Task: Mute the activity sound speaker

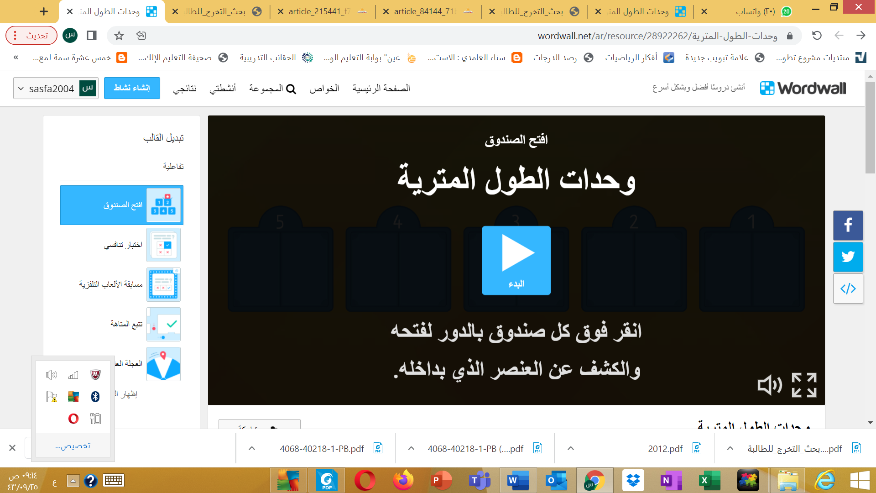Action: pyautogui.click(x=769, y=385)
